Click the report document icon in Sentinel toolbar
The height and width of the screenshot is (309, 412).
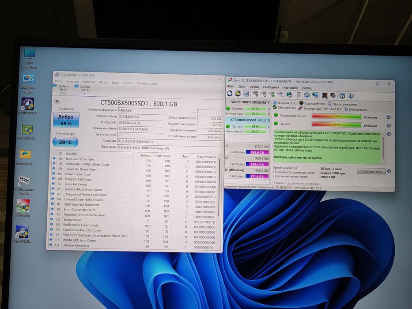pos(299,94)
